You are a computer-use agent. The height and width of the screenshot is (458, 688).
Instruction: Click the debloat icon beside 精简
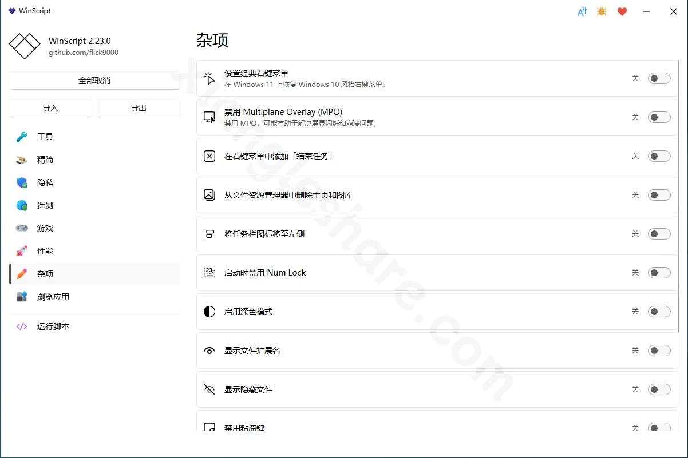pyautogui.click(x=22, y=160)
